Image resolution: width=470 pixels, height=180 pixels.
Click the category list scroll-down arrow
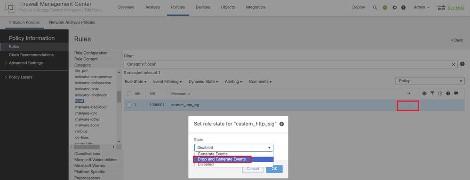119,141
